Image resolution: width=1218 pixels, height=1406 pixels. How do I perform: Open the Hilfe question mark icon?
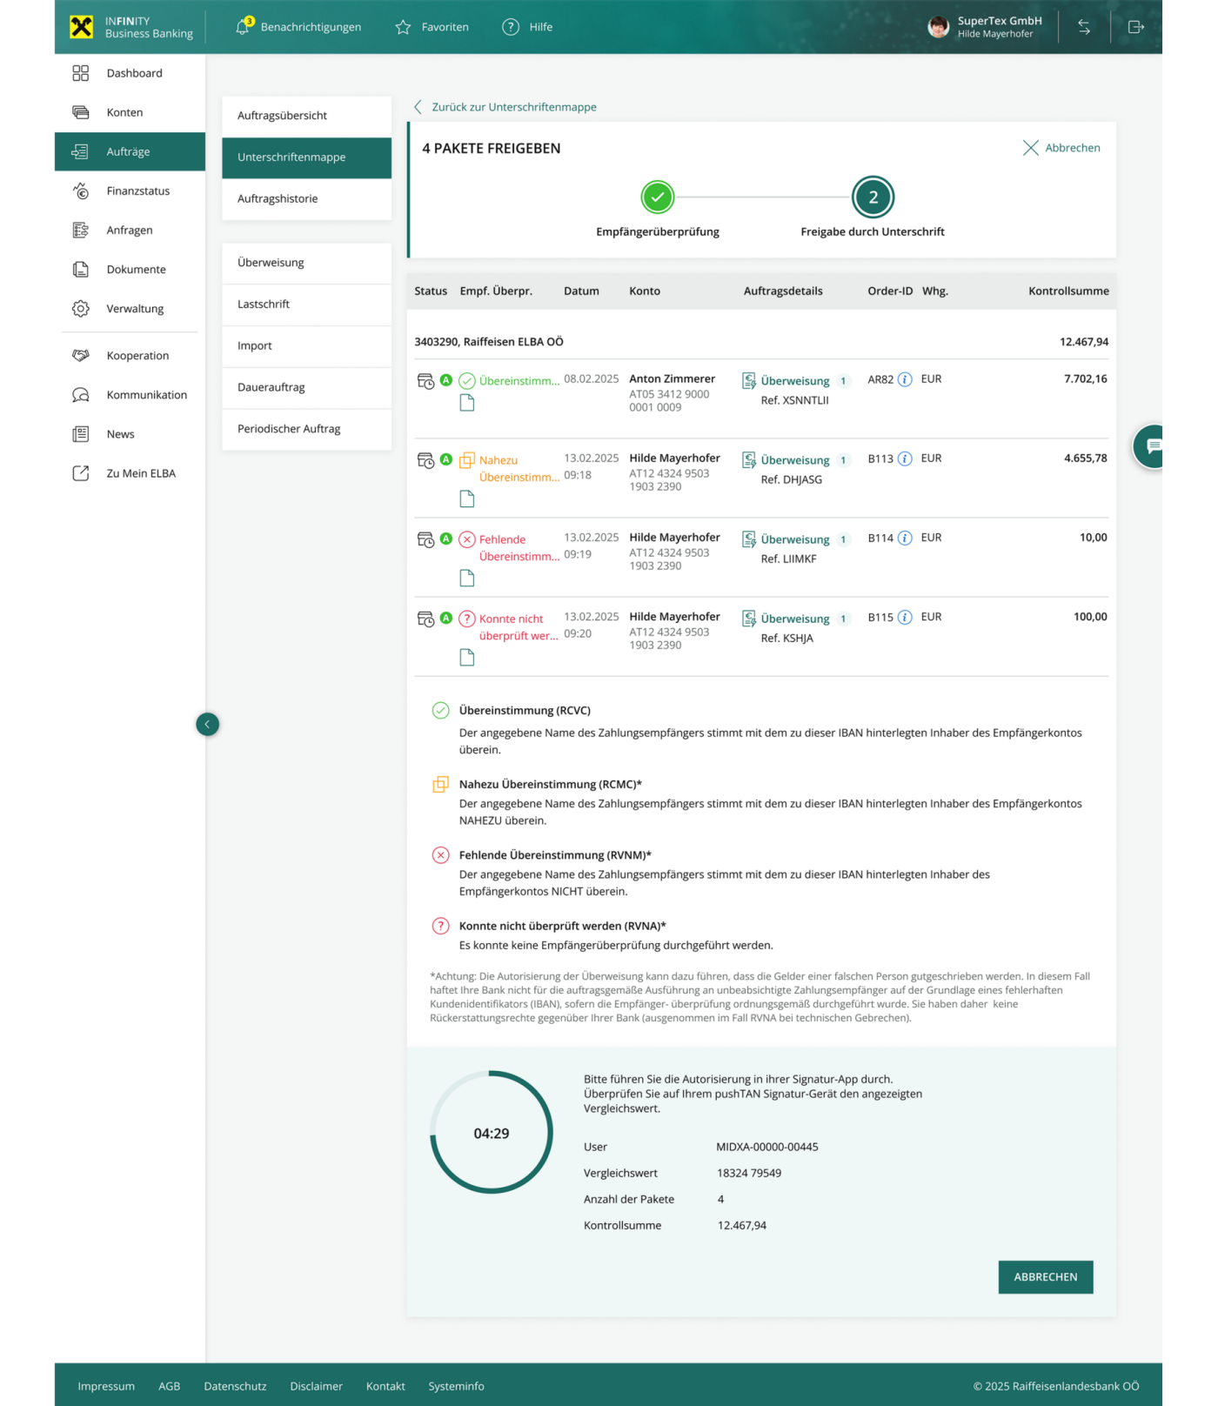tap(511, 27)
